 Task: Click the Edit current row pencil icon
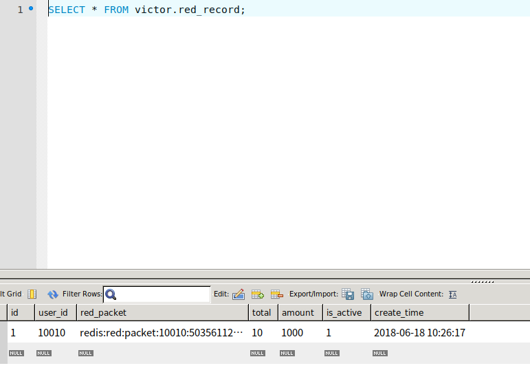[x=239, y=294]
